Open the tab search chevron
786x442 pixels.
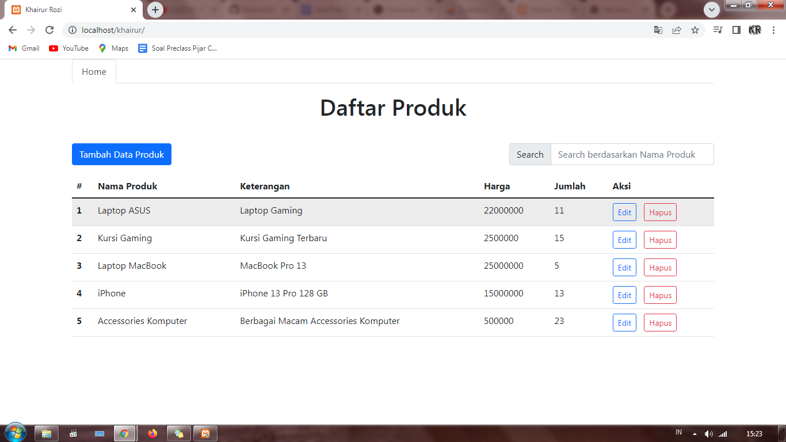click(711, 9)
